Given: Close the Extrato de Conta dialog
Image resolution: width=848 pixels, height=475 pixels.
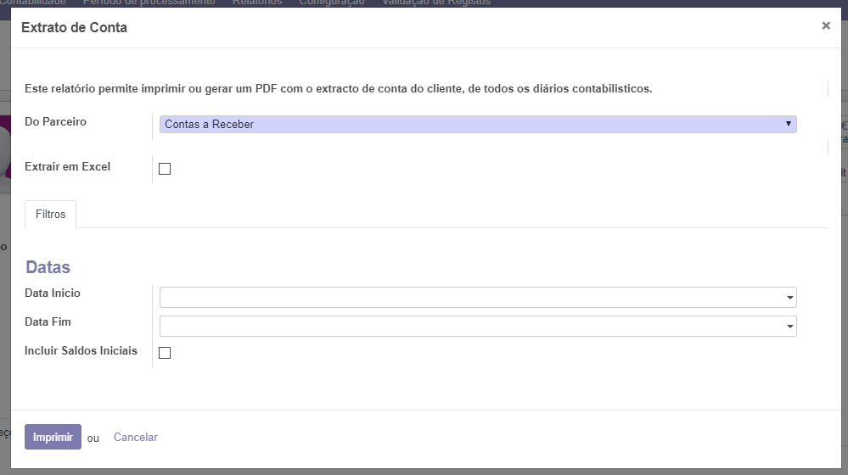Looking at the screenshot, I should coord(825,26).
